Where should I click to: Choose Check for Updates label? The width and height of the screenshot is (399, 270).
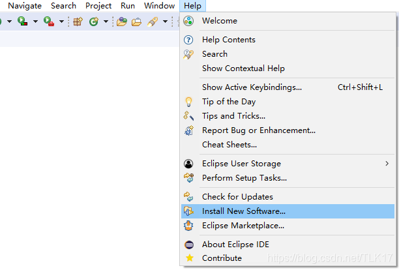tap(237, 197)
